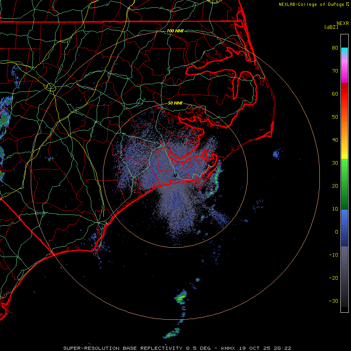
Task: Click the -30 value on the dBZ scale
Action: tap(333, 301)
